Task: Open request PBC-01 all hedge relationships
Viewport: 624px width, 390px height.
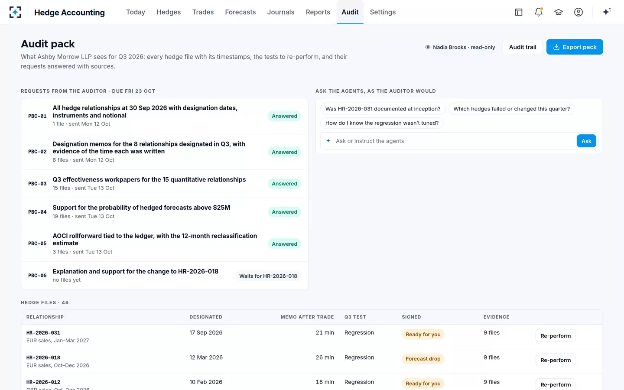Action: click(x=165, y=116)
